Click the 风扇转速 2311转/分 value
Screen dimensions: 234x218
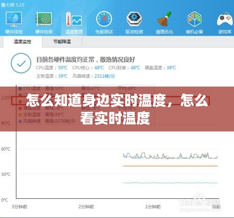point(105,76)
